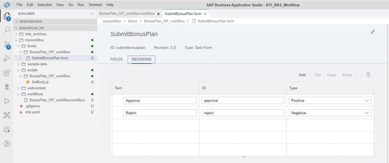Click the .gitignore file icon

pos(21,106)
